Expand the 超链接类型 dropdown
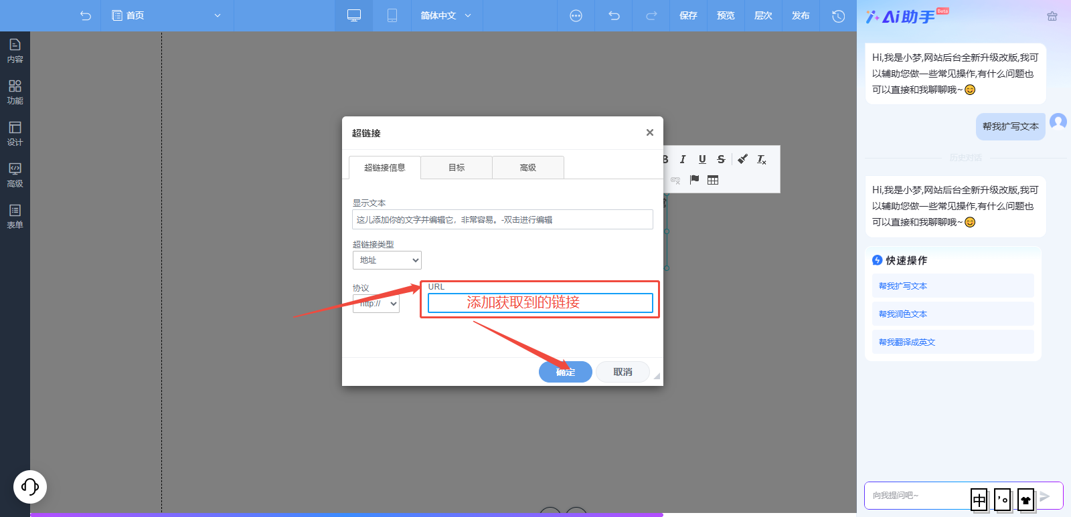This screenshot has height=517, width=1071. pyautogui.click(x=387, y=260)
